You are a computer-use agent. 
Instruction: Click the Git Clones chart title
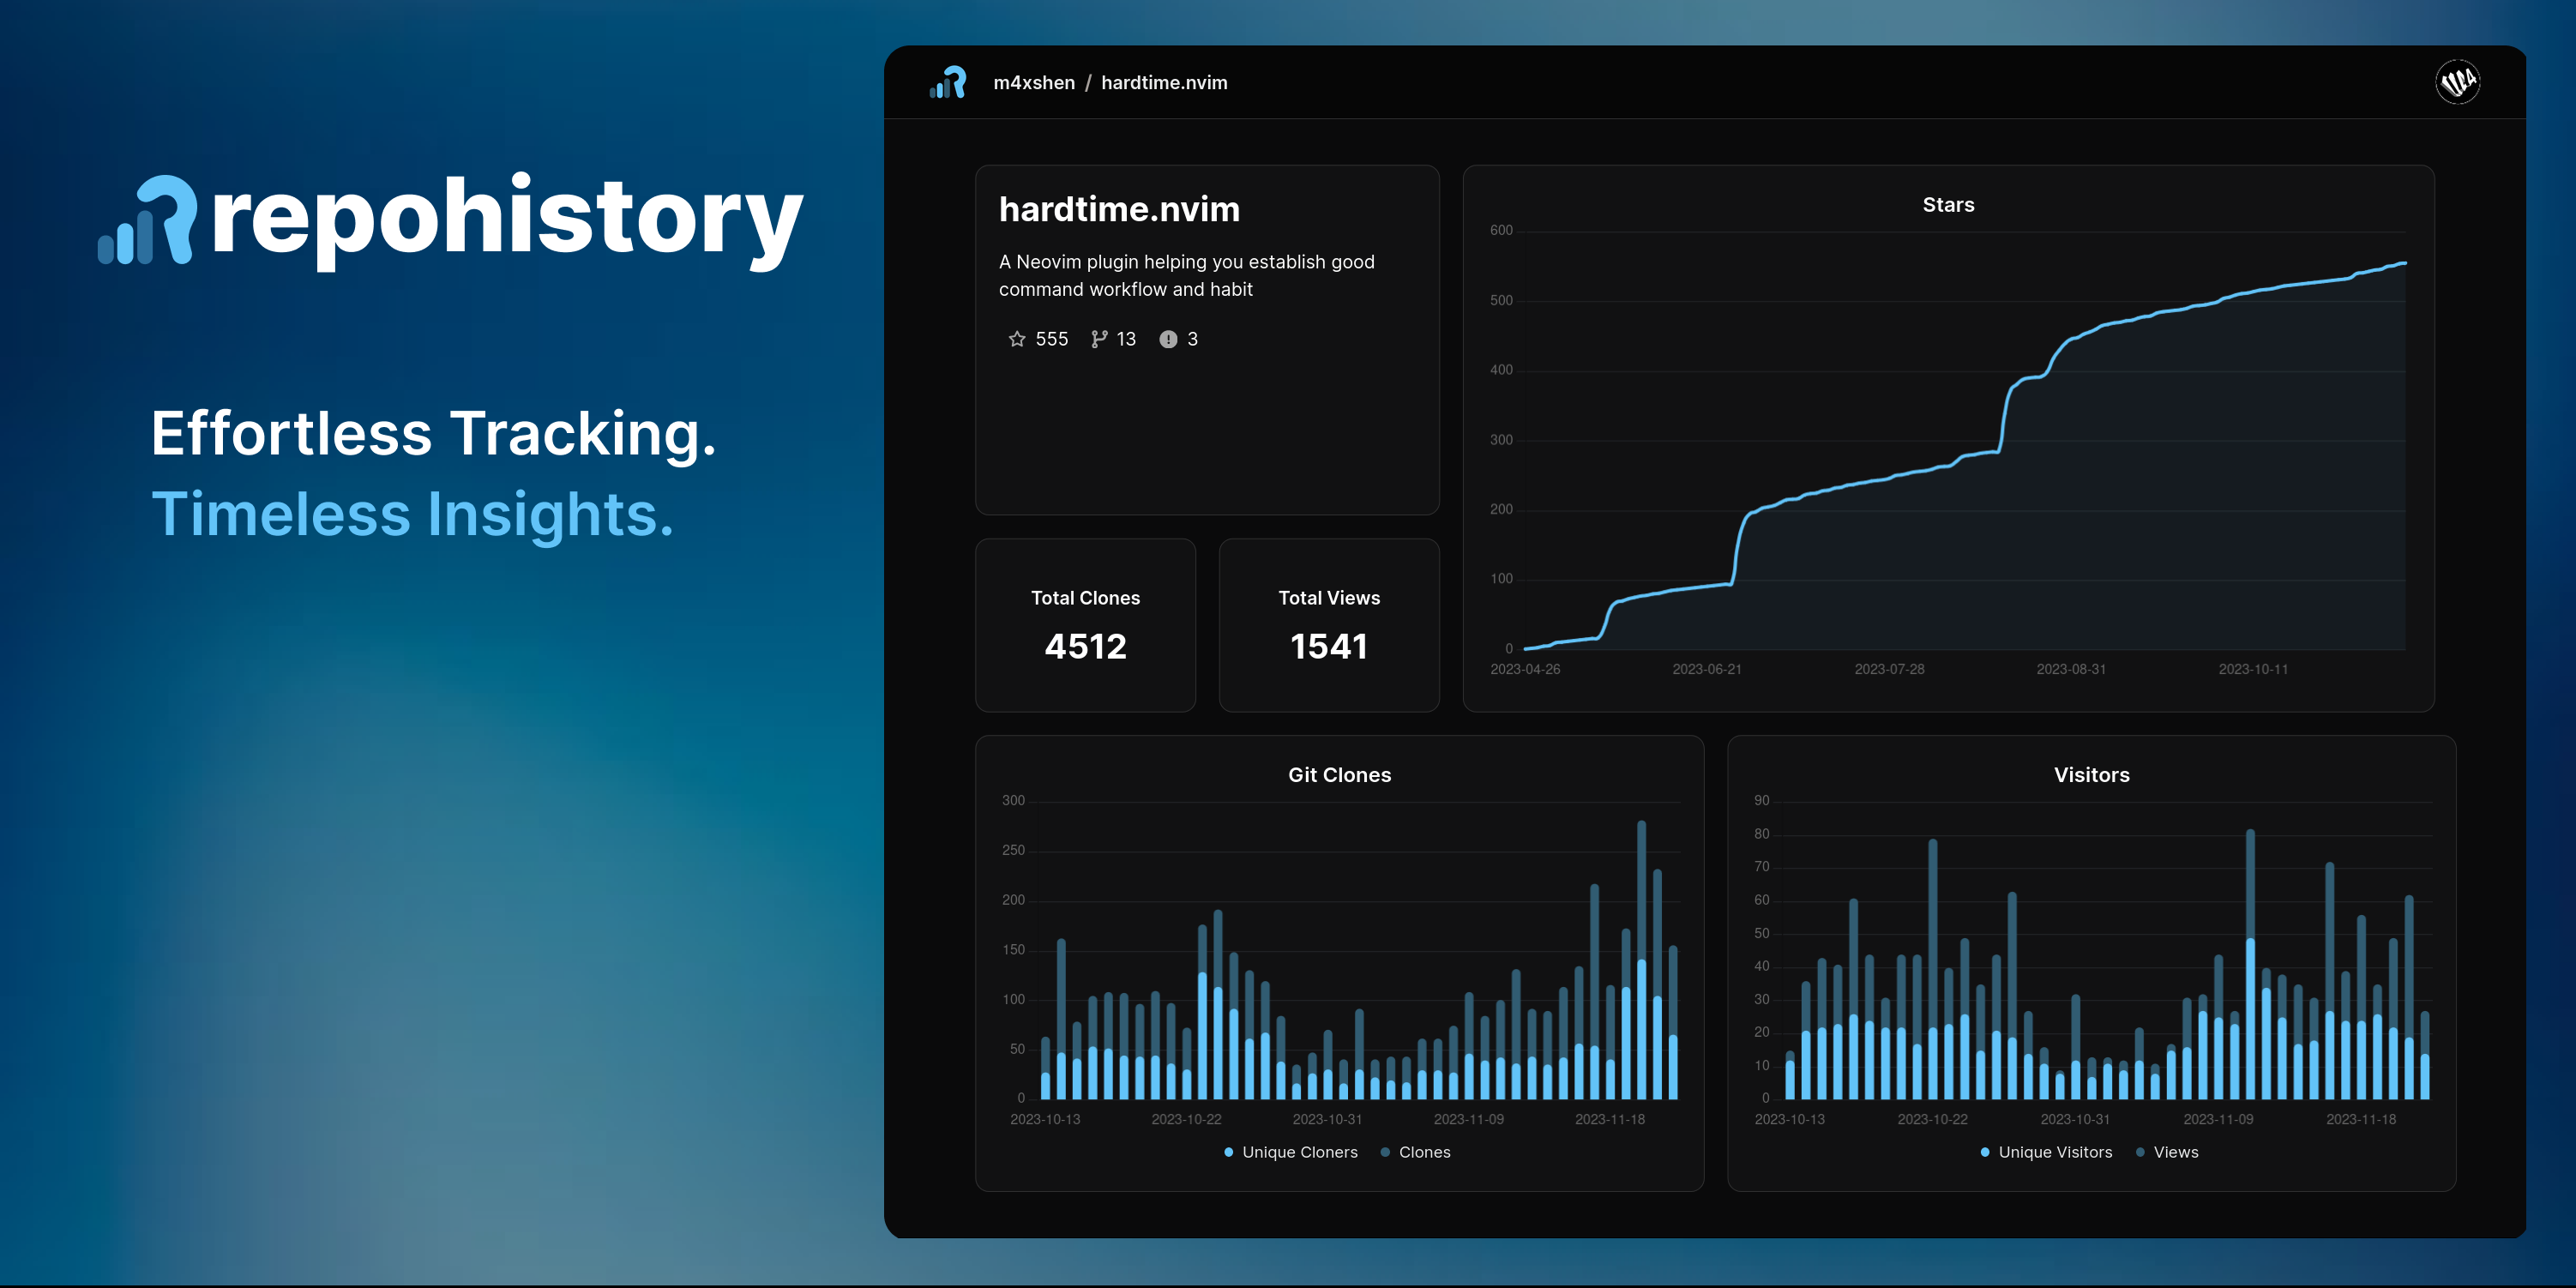pos(1339,775)
